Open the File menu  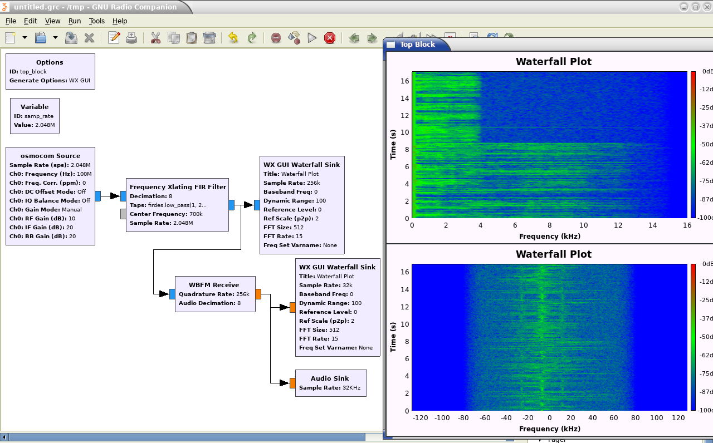pyautogui.click(x=11, y=21)
